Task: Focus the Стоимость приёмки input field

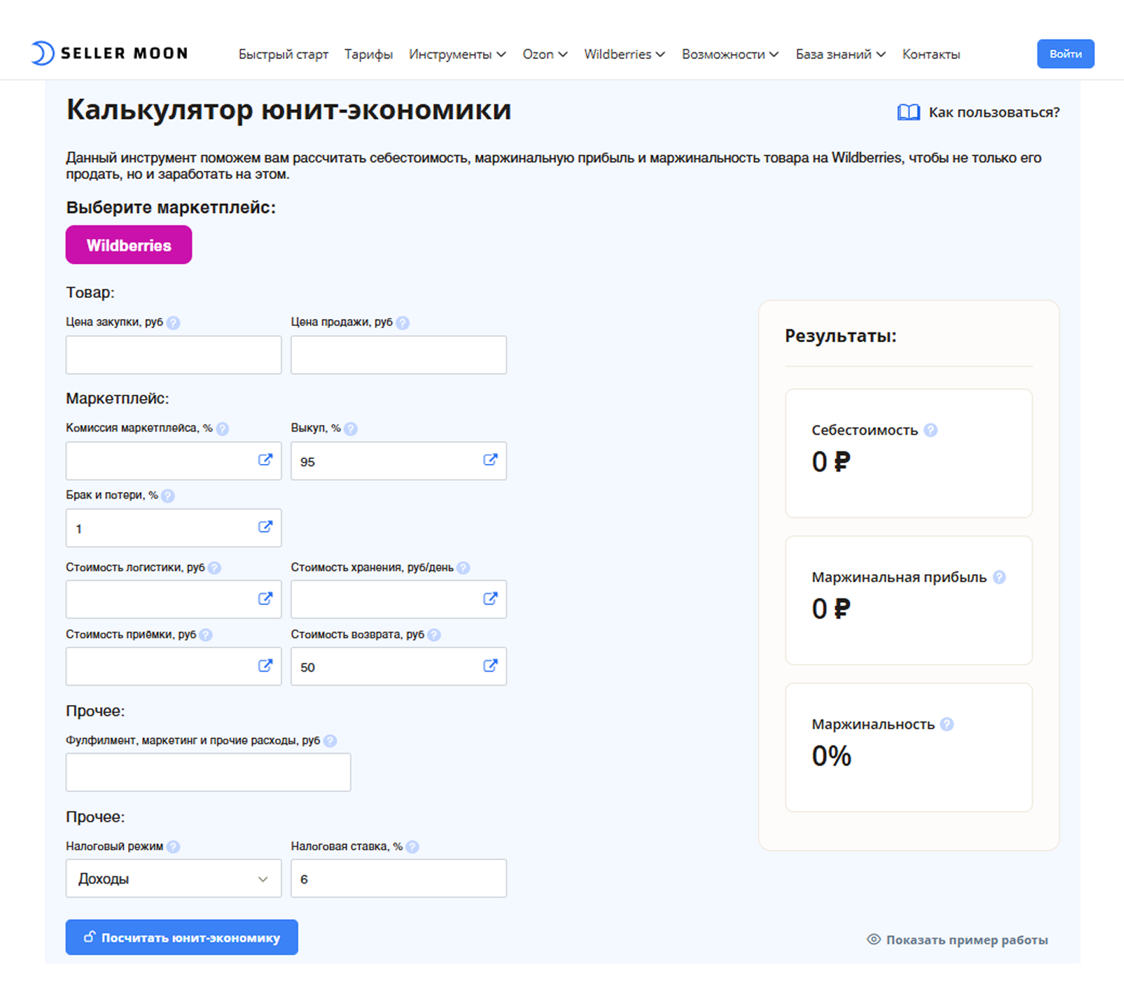Action: coord(174,666)
